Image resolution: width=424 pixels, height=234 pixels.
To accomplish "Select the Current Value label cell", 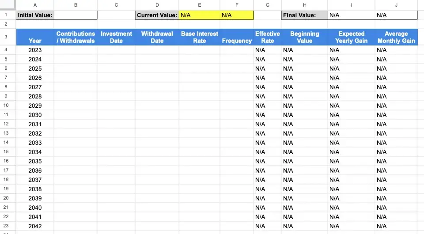I will 157,15.
